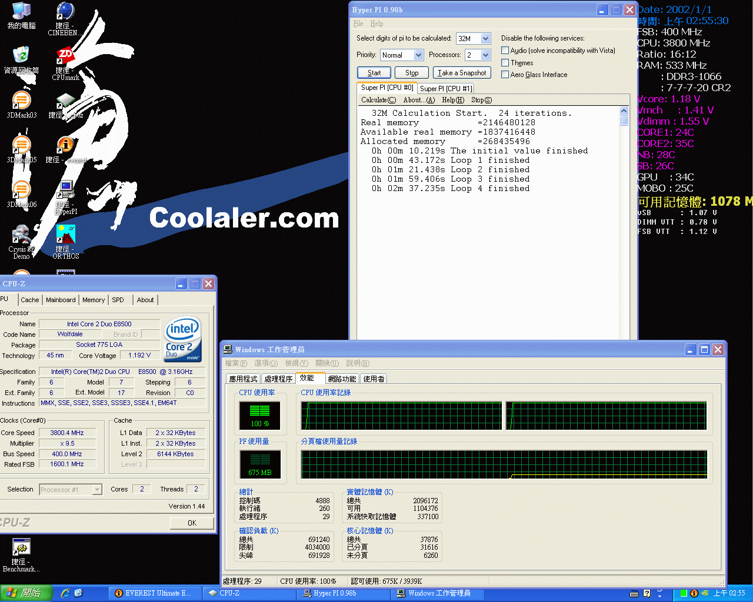Viewport: 753px width, 602px height.
Task: Toggle the Aero Glass Interface checkbox
Action: [505, 75]
